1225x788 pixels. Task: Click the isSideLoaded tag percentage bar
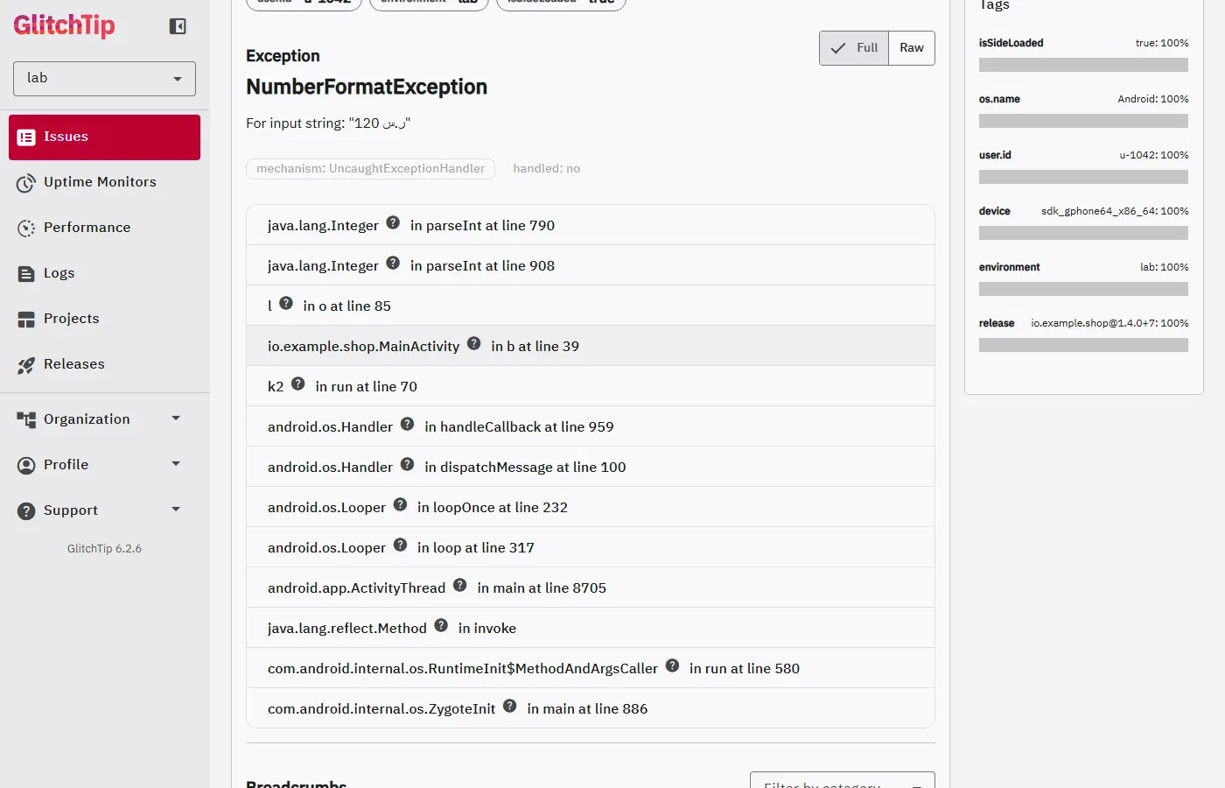click(x=1083, y=65)
